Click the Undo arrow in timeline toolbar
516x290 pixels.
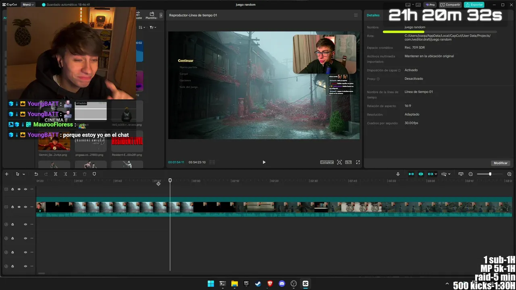[x=36, y=174]
